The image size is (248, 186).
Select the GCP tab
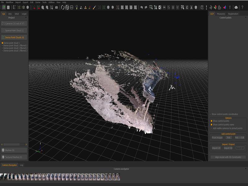(212, 14)
